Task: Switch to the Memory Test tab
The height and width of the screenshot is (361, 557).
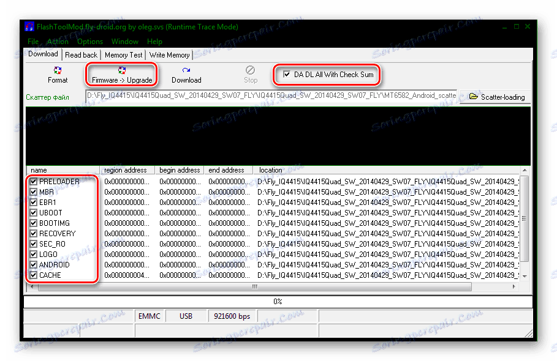Action: 123,55
